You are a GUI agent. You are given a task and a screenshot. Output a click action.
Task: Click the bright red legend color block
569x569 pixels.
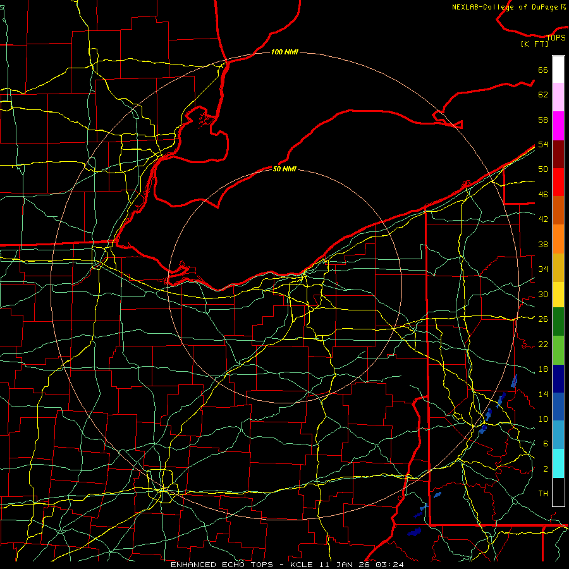pyautogui.click(x=558, y=182)
